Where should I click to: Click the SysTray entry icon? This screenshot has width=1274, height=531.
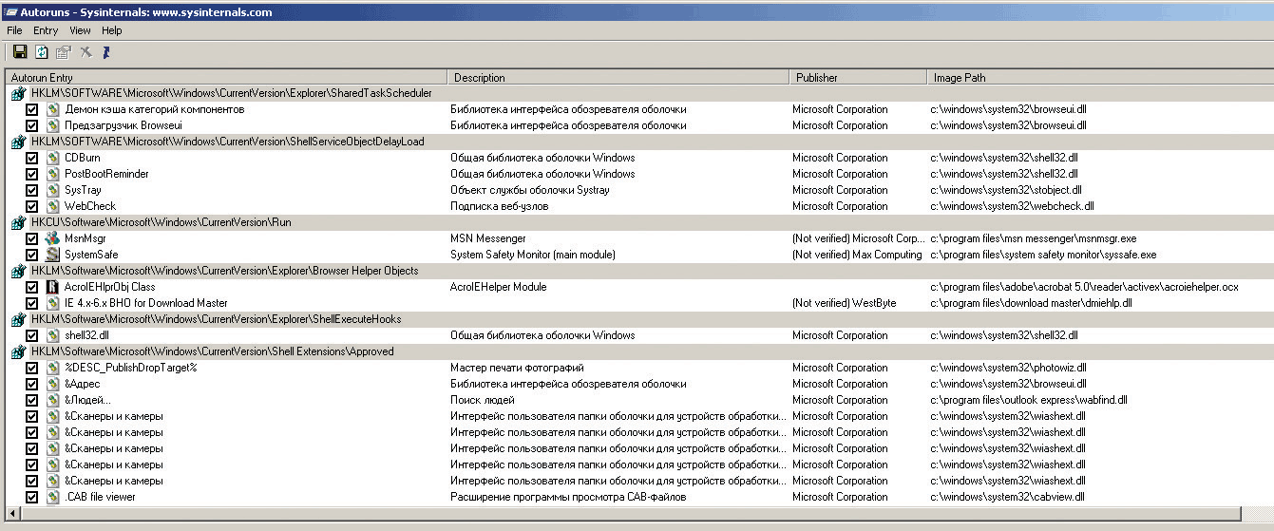tap(53, 190)
